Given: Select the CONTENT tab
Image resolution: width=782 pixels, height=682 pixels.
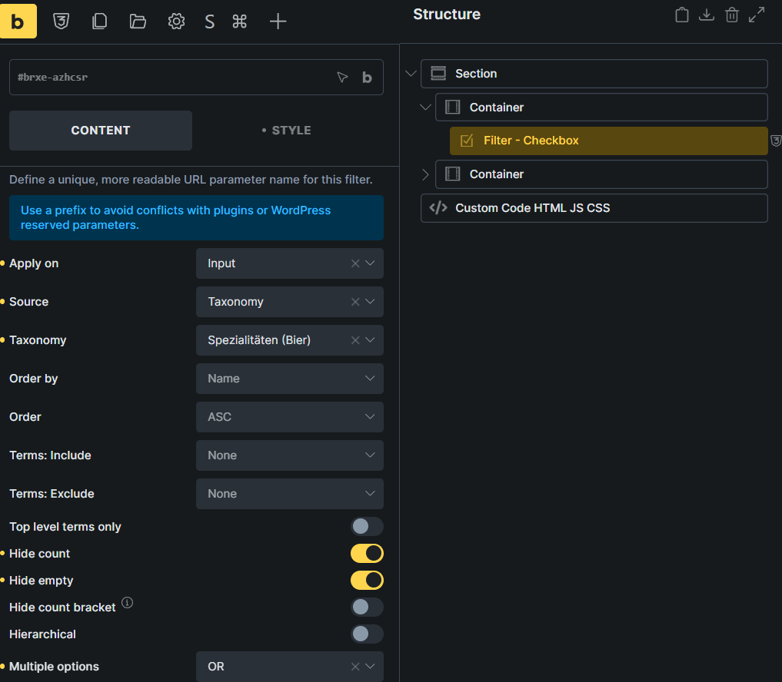Looking at the screenshot, I should tap(101, 131).
